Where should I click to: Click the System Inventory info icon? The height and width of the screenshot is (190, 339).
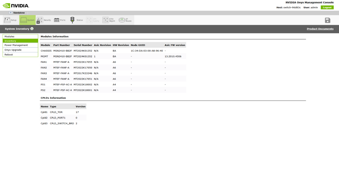(32, 29)
